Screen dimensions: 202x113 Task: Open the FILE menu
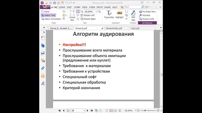click(x=45, y=7)
